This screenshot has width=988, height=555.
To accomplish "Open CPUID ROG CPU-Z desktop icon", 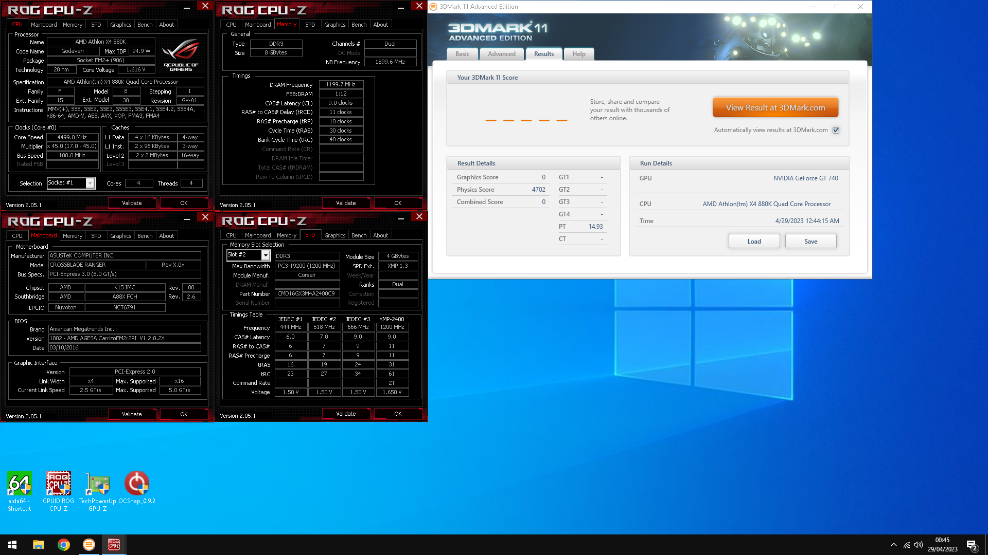I will coord(58,491).
